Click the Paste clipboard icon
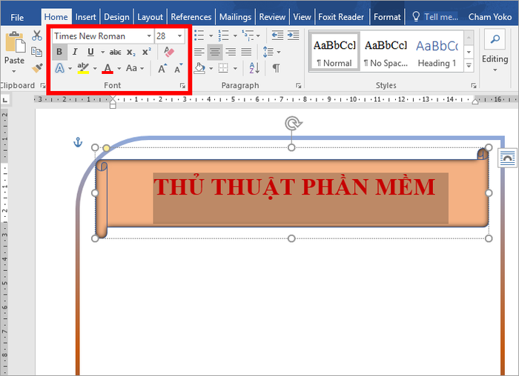519x376 pixels. click(15, 42)
